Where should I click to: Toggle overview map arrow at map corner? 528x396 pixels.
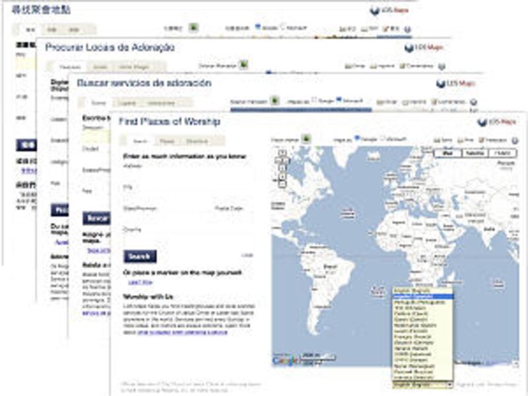point(515,364)
